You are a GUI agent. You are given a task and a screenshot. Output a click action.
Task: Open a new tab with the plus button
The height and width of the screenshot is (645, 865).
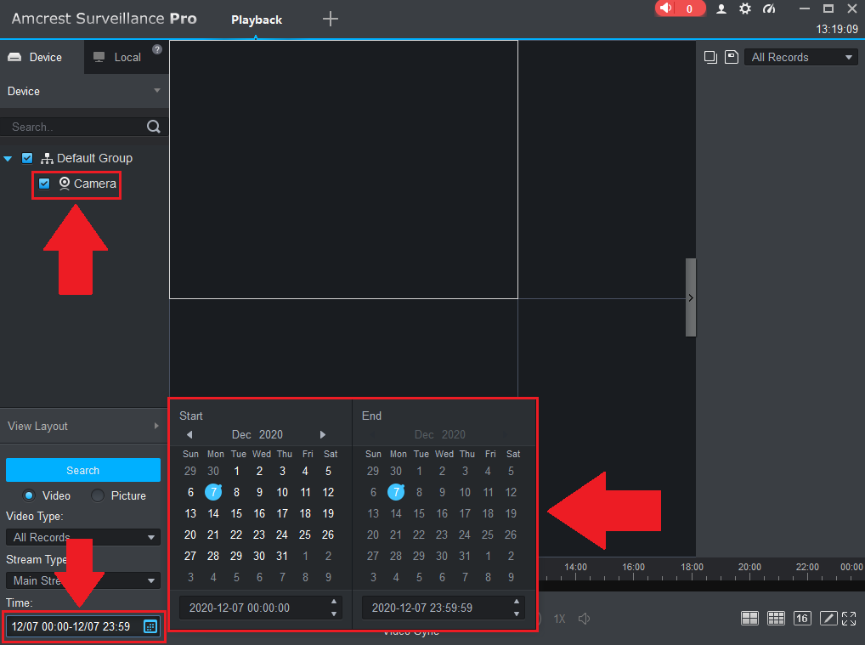(330, 17)
